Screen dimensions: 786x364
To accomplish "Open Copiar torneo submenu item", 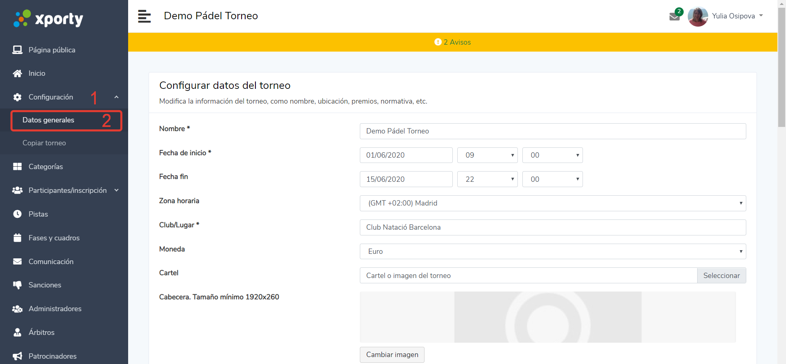I will [44, 143].
